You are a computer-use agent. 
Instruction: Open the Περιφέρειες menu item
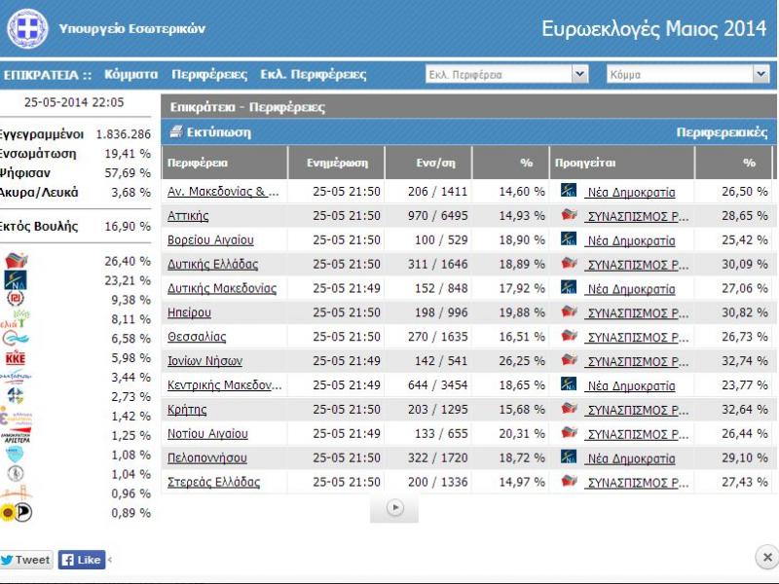click(208, 74)
